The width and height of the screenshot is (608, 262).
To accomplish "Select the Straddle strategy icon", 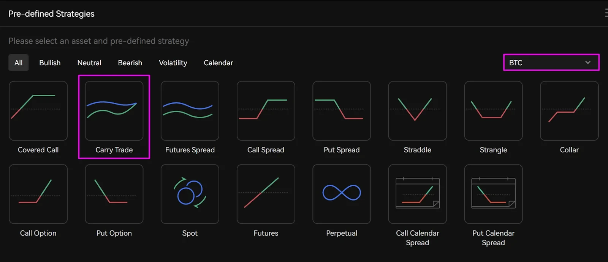I will tap(417, 111).
